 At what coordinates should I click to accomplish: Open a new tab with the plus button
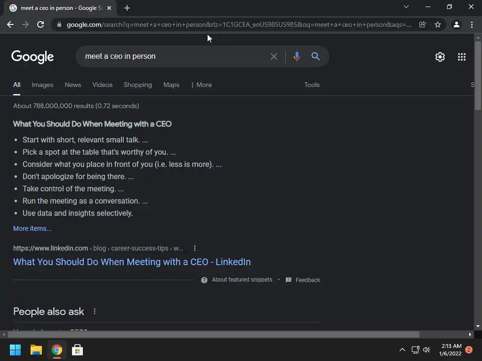pos(127,8)
